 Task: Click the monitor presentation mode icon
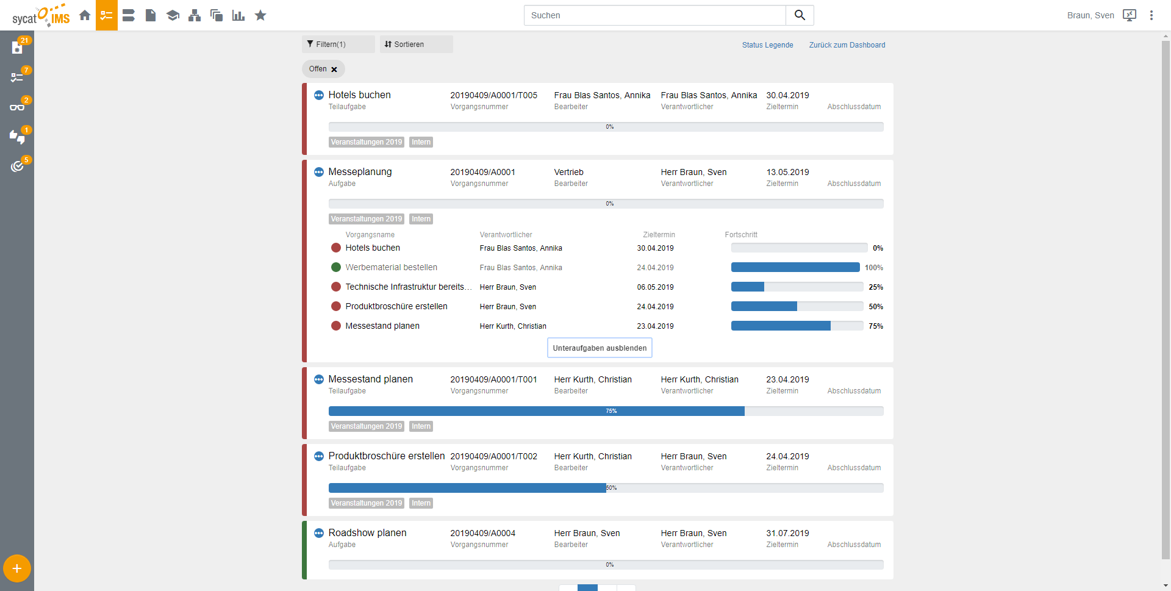(1130, 15)
